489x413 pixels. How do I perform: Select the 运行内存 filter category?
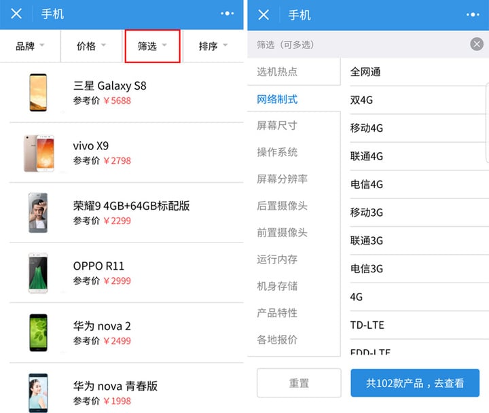tap(294, 259)
